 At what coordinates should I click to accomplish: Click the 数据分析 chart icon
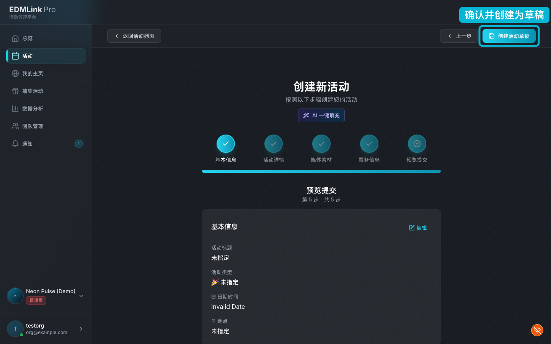[15, 109]
